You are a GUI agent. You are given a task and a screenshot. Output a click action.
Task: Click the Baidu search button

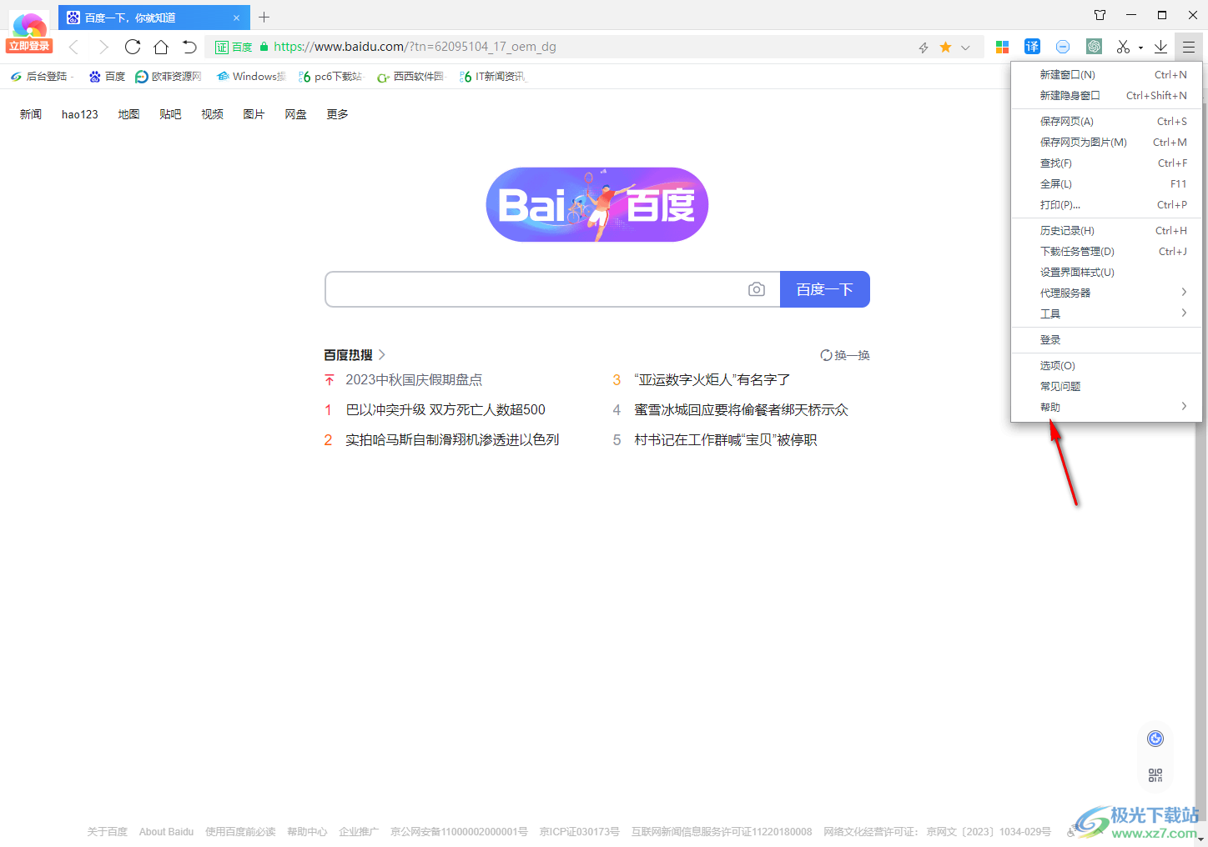pos(824,289)
